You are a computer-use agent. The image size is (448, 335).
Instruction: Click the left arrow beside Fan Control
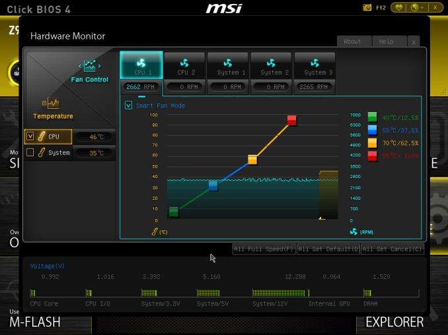(80, 66)
